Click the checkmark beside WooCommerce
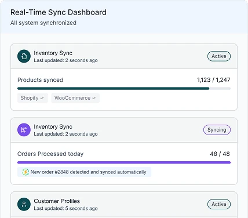 [94, 98]
